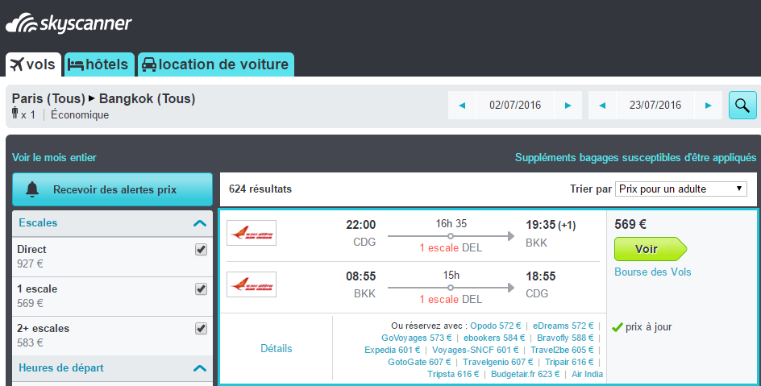
Task: Click the 624 résultats count
Action: pyautogui.click(x=260, y=189)
